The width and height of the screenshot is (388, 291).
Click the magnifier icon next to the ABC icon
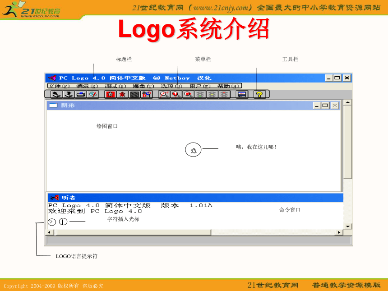tap(164, 94)
